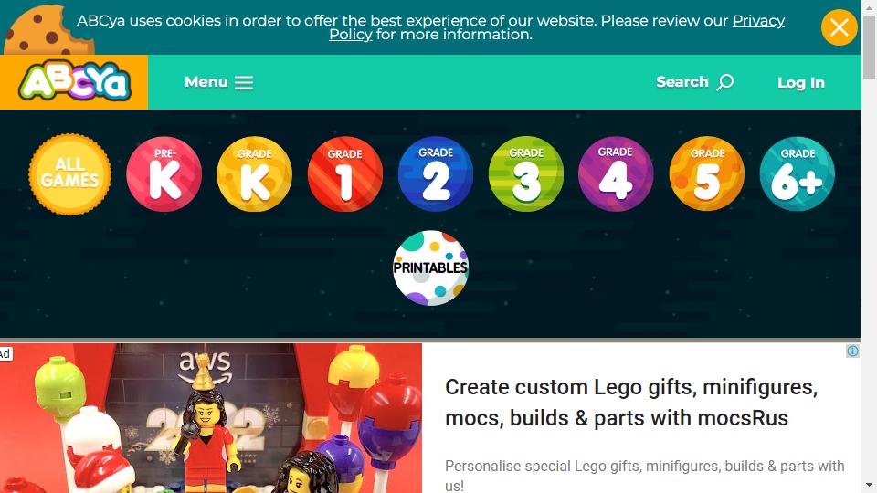Dismiss the cookie banner with X

(839, 26)
